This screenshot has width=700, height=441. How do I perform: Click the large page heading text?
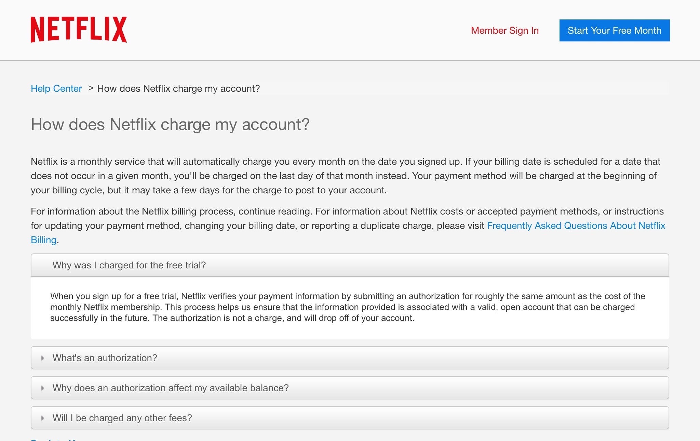(x=170, y=124)
